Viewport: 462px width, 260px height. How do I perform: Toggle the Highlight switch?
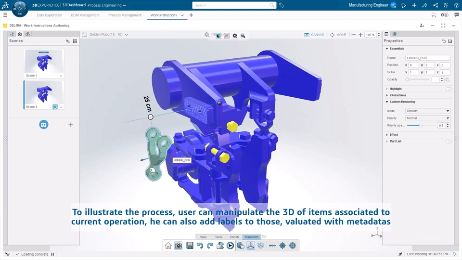pos(449,89)
